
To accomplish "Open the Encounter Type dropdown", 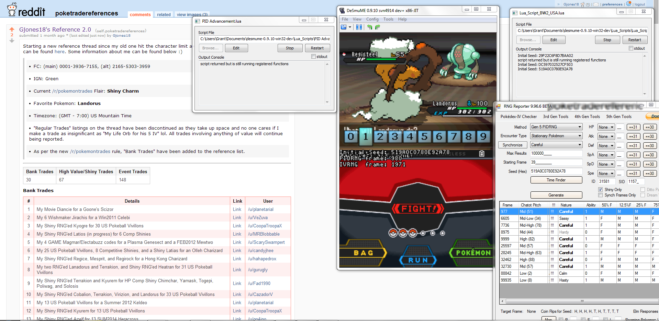I will click(x=556, y=136).
